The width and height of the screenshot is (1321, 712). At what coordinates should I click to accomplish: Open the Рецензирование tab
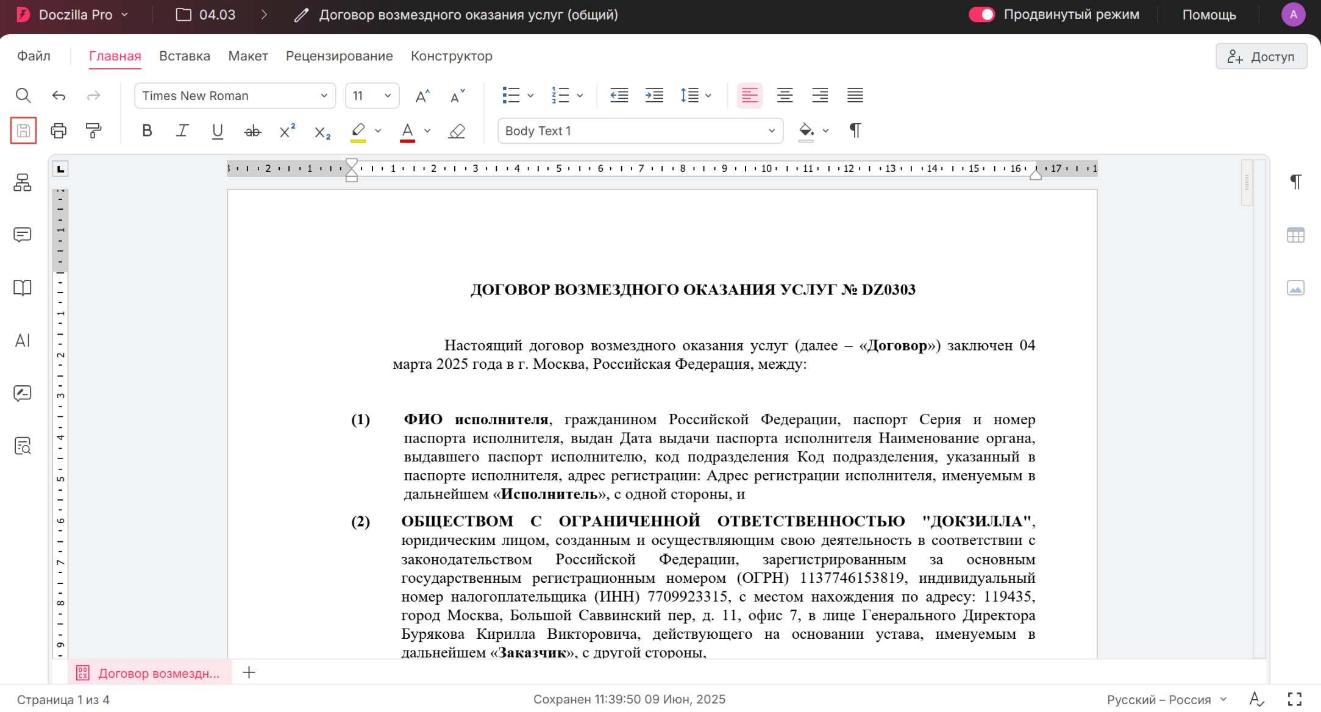(339, 56)
